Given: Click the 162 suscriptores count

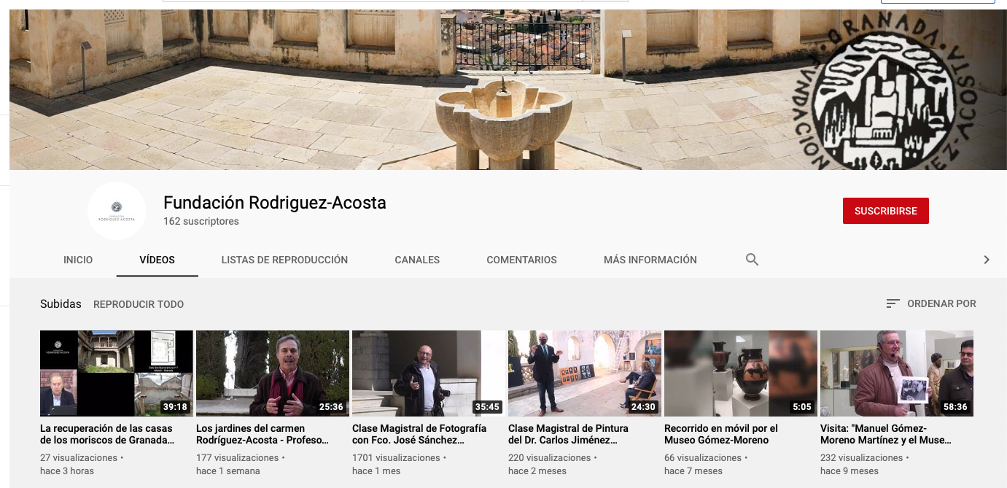Looking at the screenshot, I should (201, 221).
